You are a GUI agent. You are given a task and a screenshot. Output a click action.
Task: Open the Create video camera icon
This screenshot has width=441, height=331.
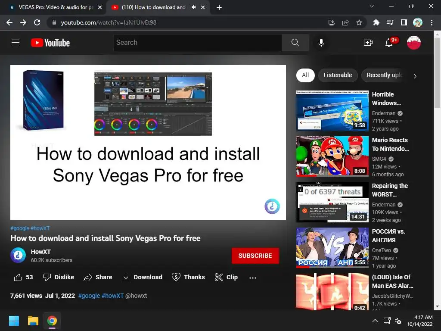click(368, 43)
